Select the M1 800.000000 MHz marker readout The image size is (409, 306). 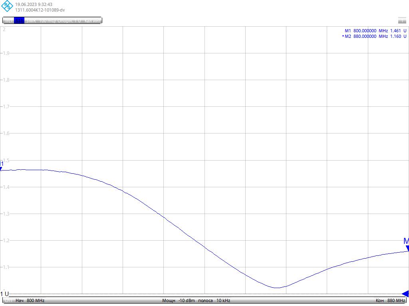pos(375,31)
